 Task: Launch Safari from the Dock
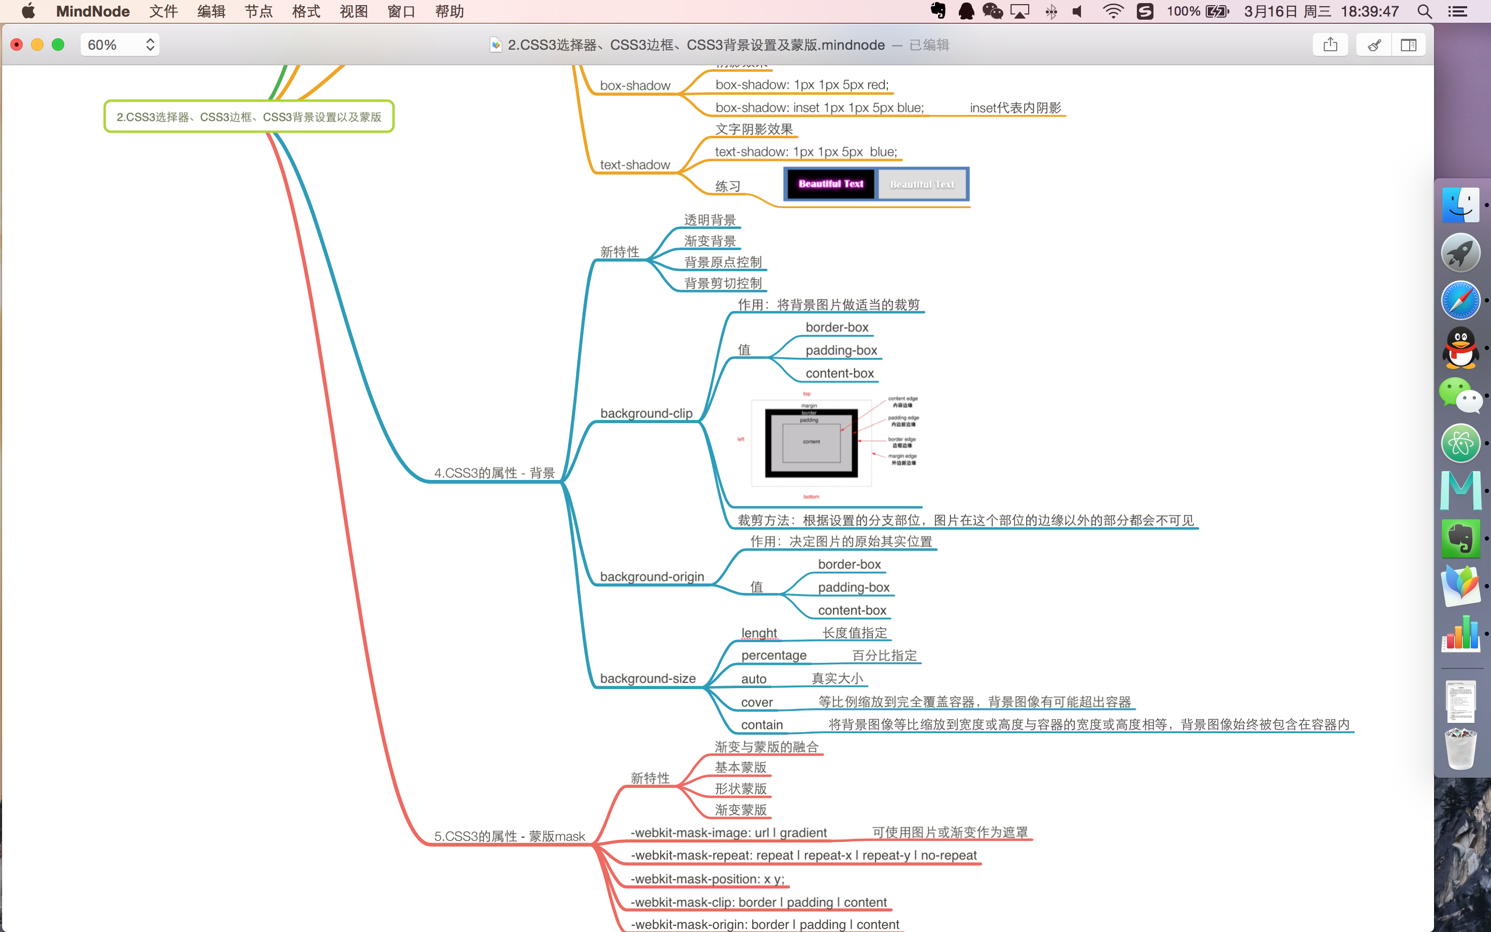pyautogui.click(x=1460, y=300)
